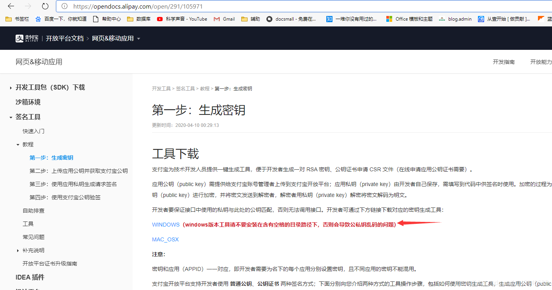Switch to the 开发指南 tab
The height and width of the screenshot is (290, 552).
[504, 62]
